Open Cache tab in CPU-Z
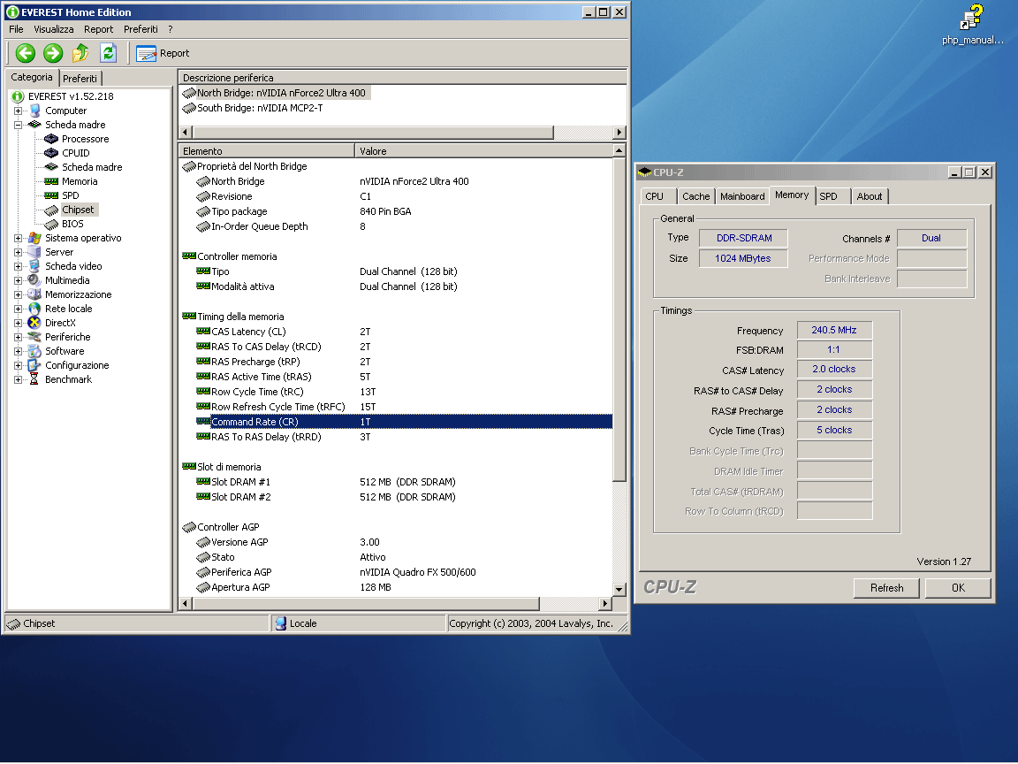The height and width of the screenshot is (764, 1018). click(x=696, y=197)
